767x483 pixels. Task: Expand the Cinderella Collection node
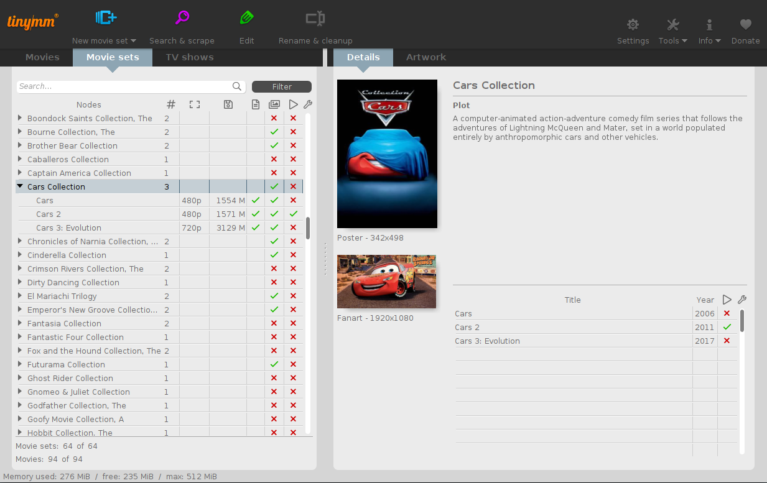tap(20, 255)
